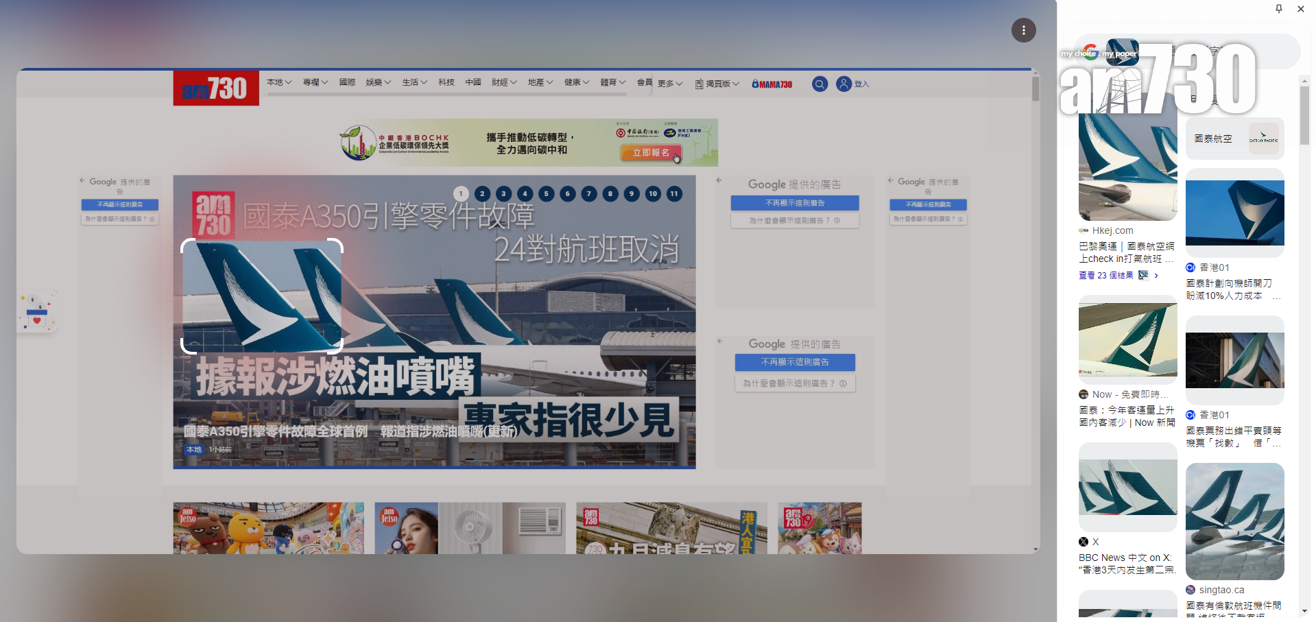Image resolution: width=1316 pixels, height=622 pixels.
Task: Click the MAMA730 icon in the navbar
Action: (x=771, y=84)
